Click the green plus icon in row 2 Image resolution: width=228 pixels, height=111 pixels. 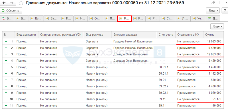(6, 48)
